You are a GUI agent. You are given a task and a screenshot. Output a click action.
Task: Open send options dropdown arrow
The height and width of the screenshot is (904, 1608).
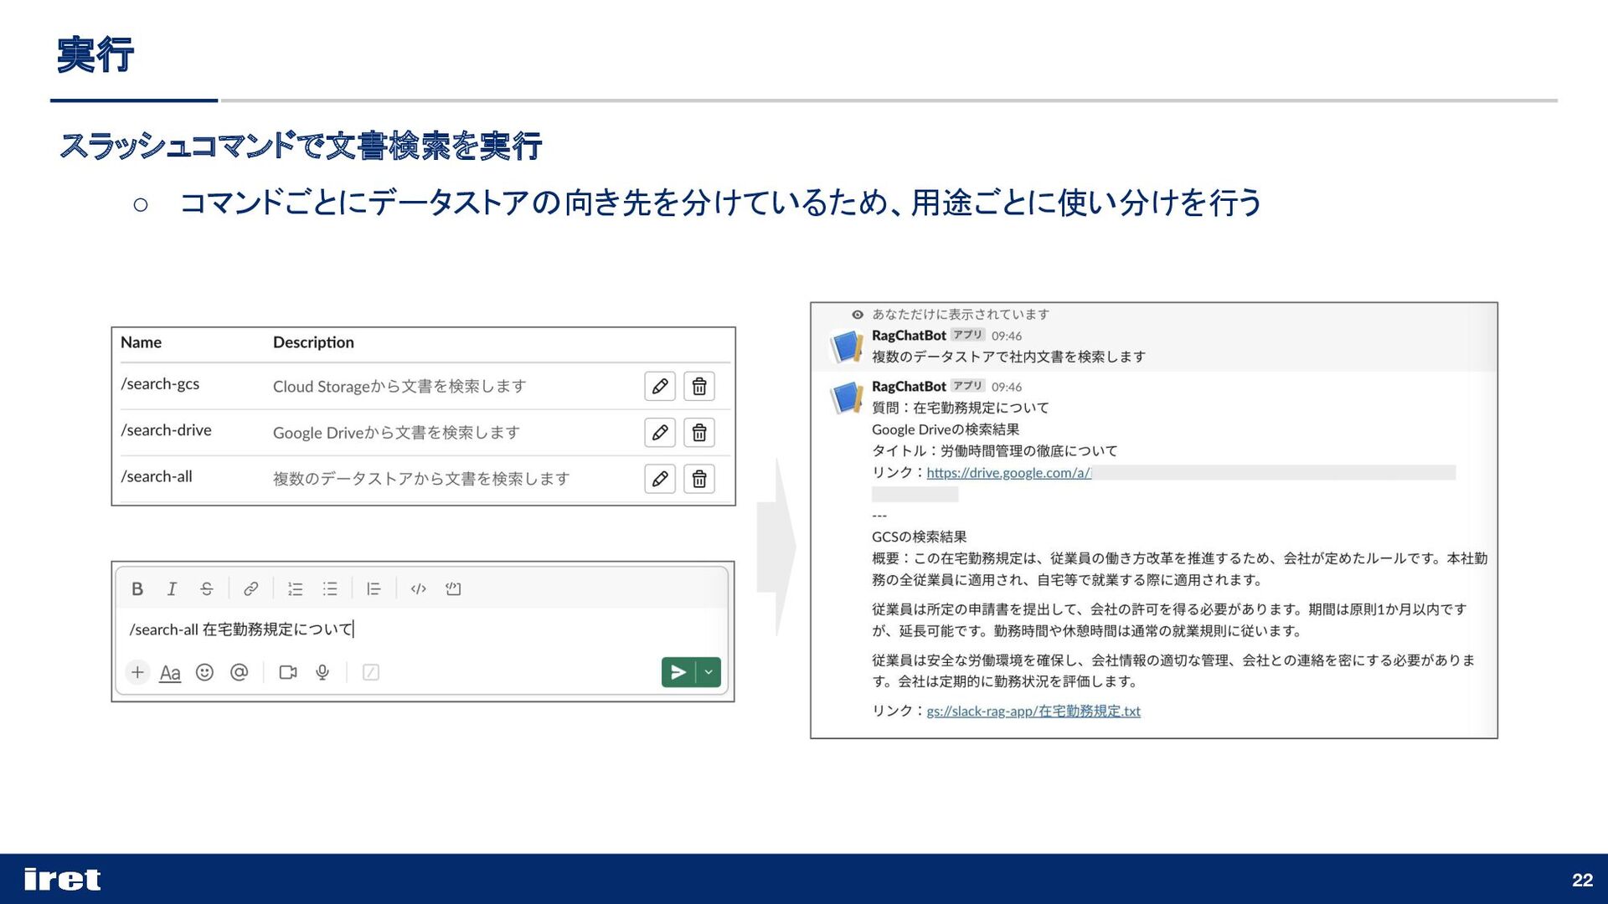[709, 672]
